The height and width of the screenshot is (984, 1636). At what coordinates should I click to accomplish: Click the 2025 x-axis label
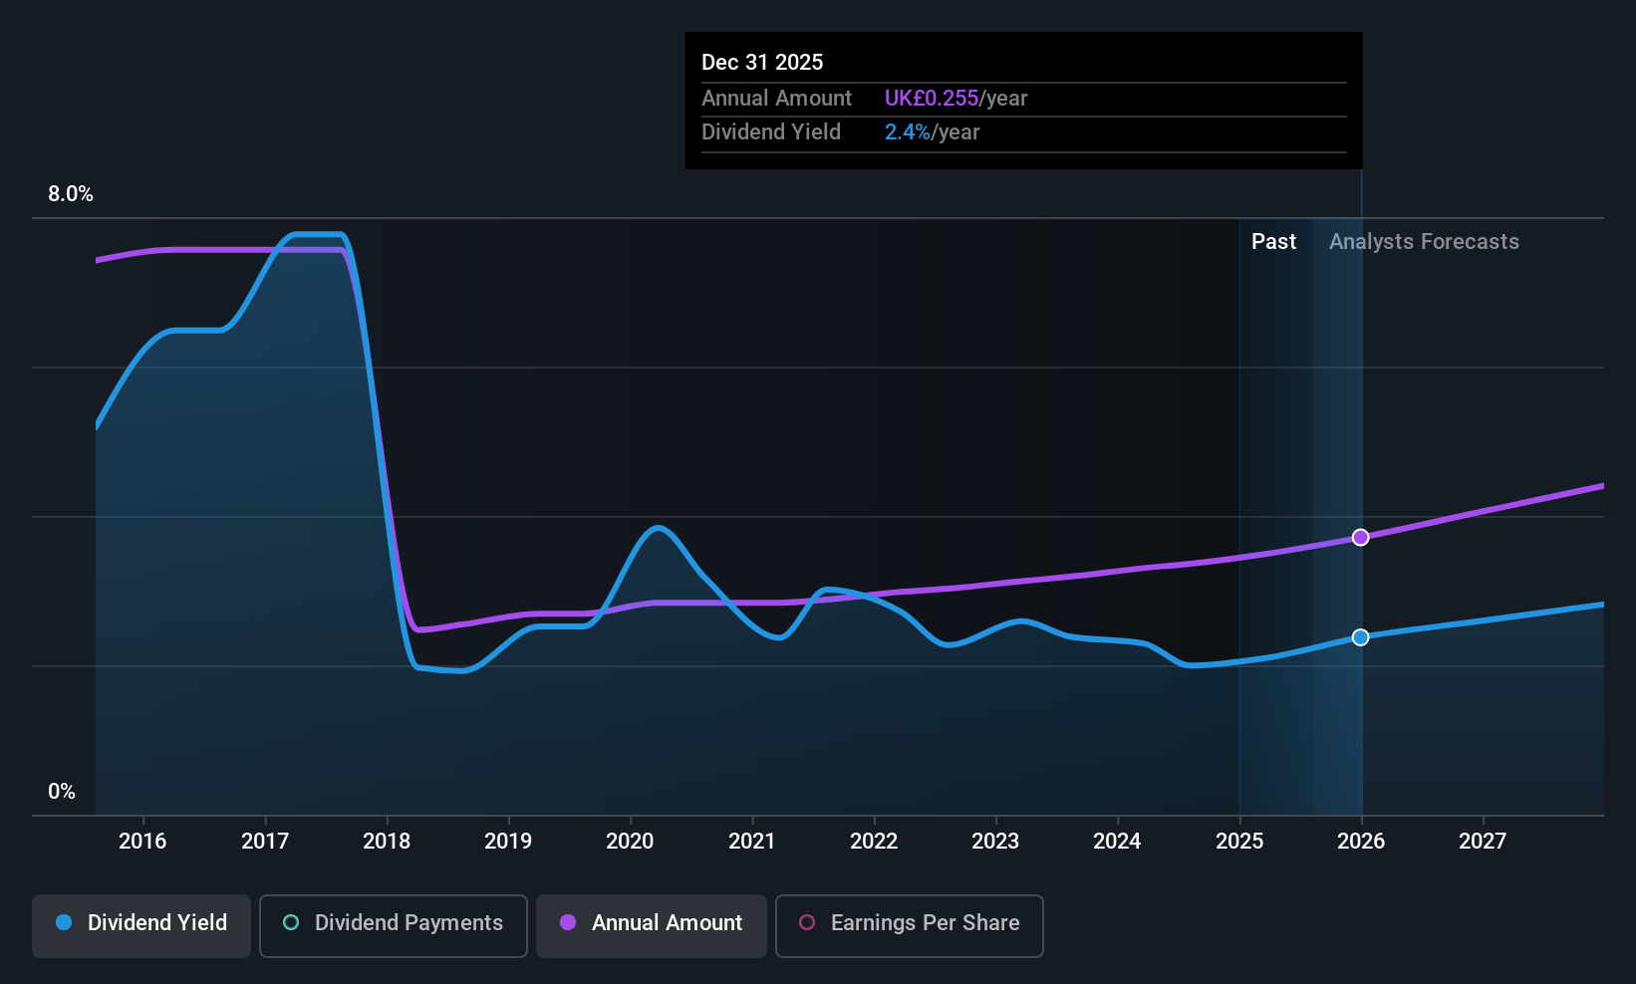pos(1239,842)
